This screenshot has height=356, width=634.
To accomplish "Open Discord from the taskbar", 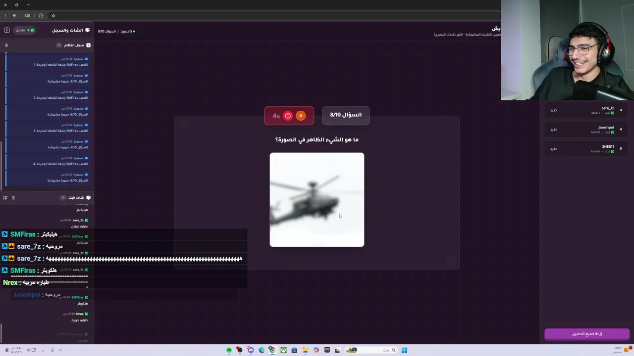I will pyautogui.click(x=251, y=350).
